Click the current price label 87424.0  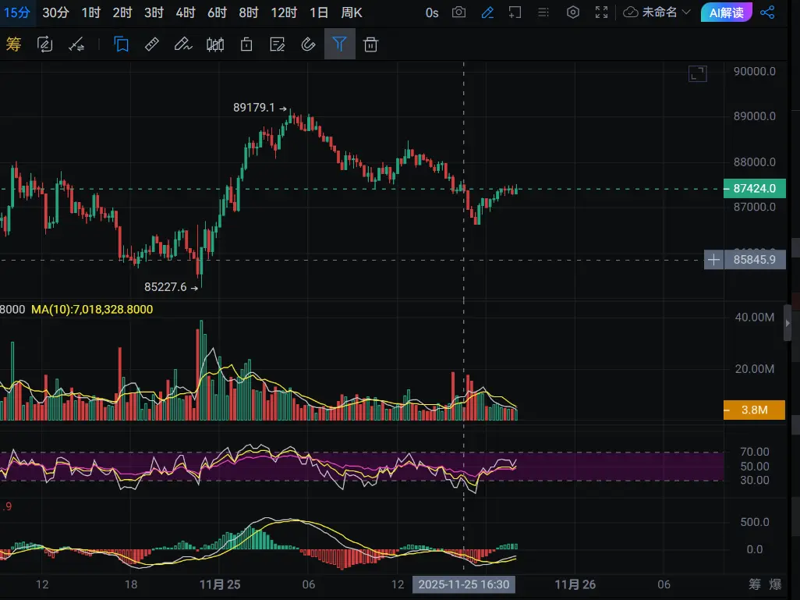coord(755,188)
